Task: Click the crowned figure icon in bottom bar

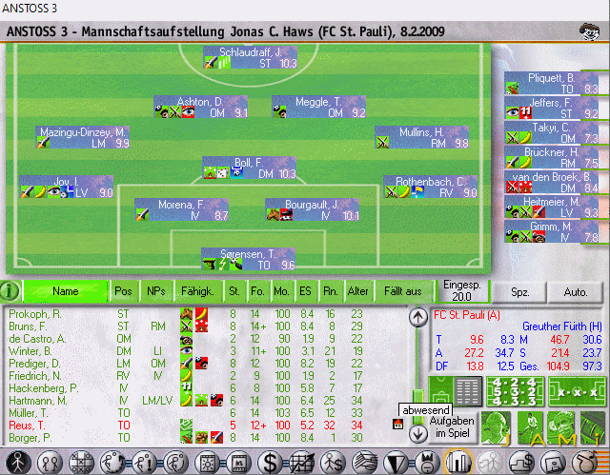Action: tap(428, 463)
